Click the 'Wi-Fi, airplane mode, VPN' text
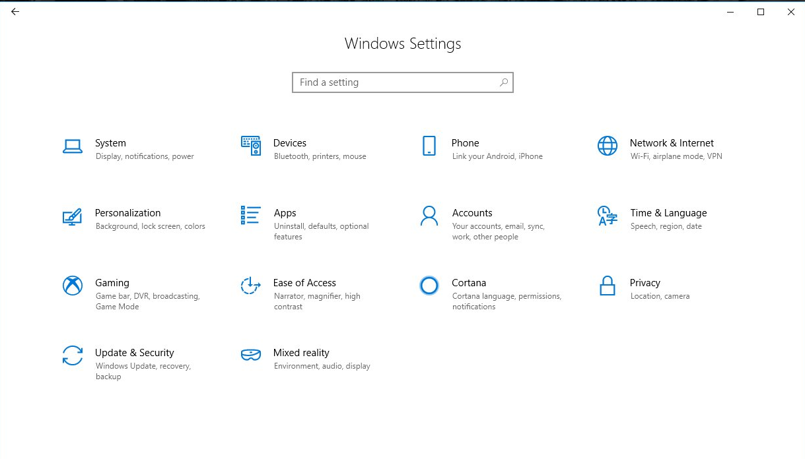 pos(676,157)
